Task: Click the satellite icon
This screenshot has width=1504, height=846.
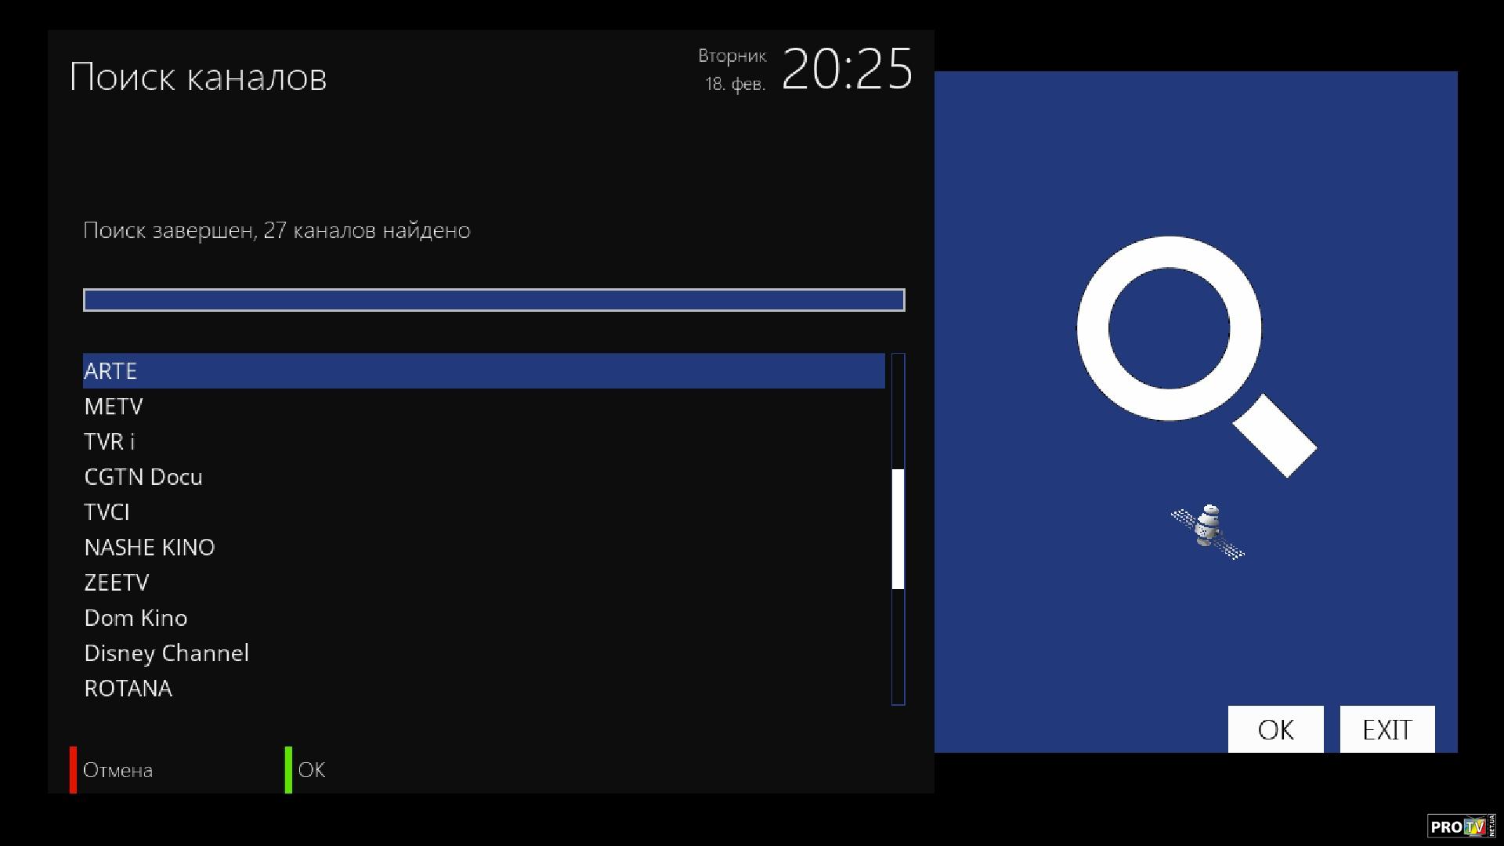Action: 1207,531
